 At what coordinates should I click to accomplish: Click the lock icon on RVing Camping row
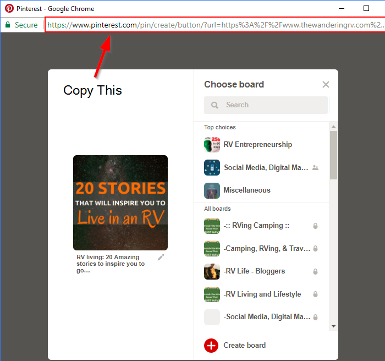(316, 226)
